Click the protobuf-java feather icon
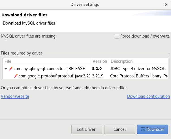 click(16, 76)
